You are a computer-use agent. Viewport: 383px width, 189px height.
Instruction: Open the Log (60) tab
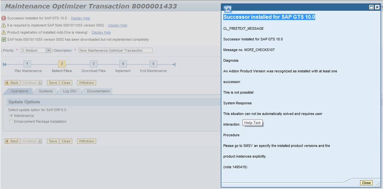(70, 91)
